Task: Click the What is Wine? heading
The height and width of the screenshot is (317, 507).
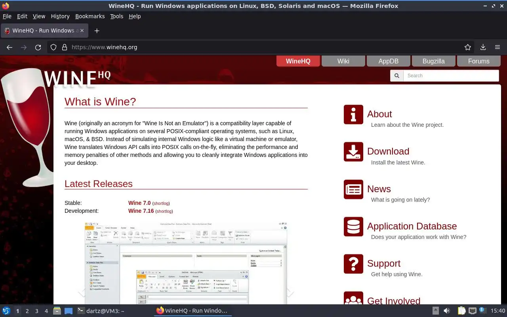Action: tap(100, 101)
